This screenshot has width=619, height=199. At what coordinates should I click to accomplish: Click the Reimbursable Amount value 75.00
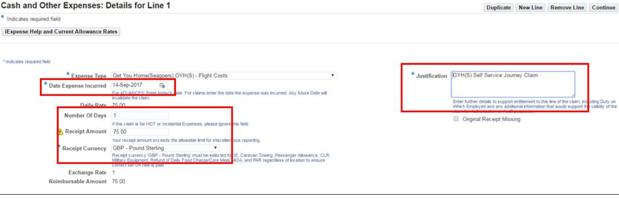point(118,181)
